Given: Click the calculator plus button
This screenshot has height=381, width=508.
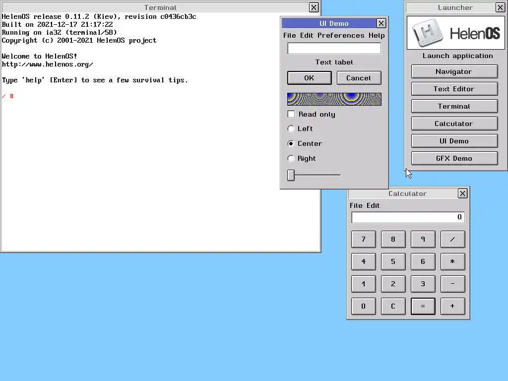Looking at the screenshot, I should (453, 306).
